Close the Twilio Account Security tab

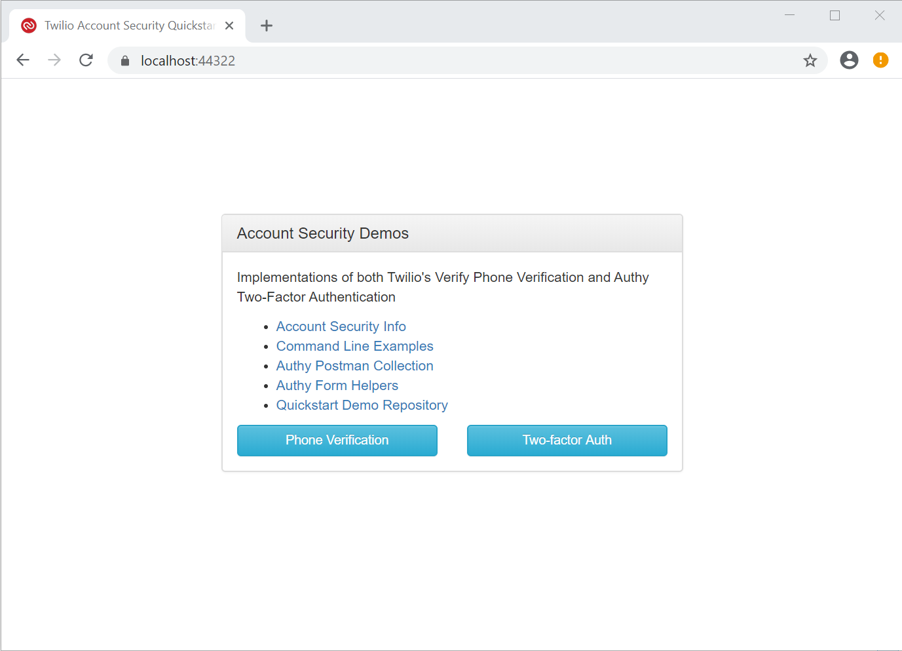[229, 26]
